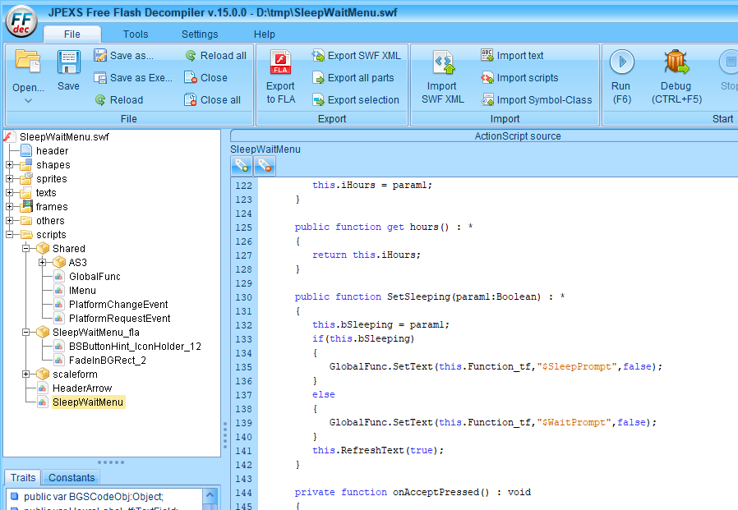Open the Settings ribbon tab

[x=200, y=34]
